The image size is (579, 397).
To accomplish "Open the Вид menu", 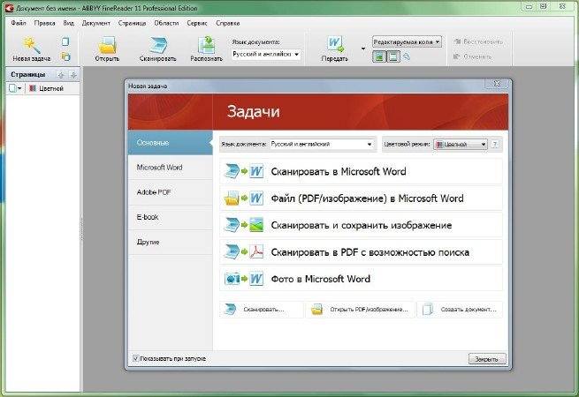I will click(68, 23).
